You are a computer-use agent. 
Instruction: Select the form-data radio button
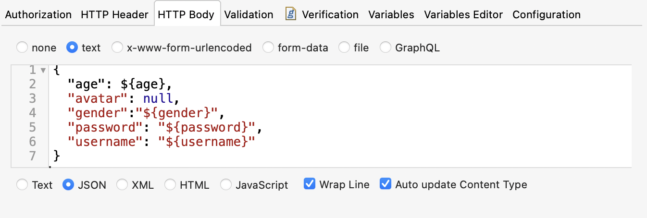(x=268, y=48)
